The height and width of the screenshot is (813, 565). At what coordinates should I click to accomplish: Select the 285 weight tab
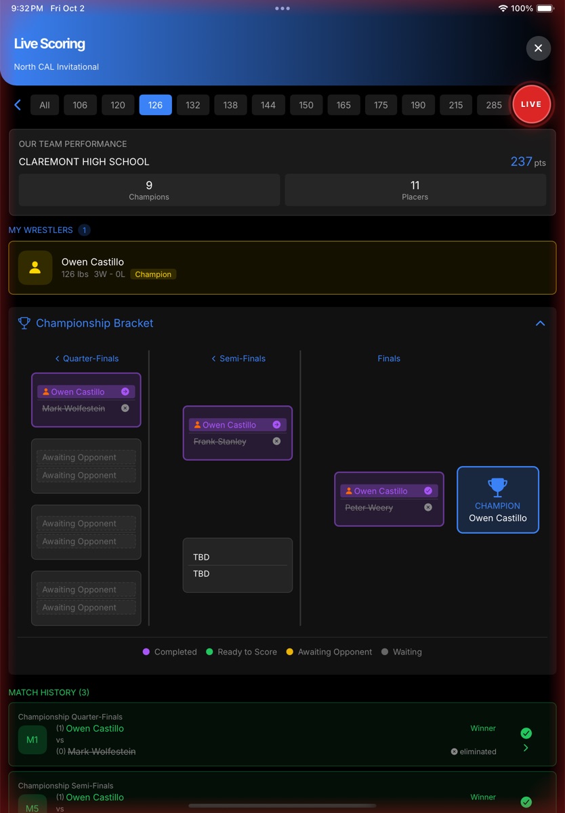(494, 105)
